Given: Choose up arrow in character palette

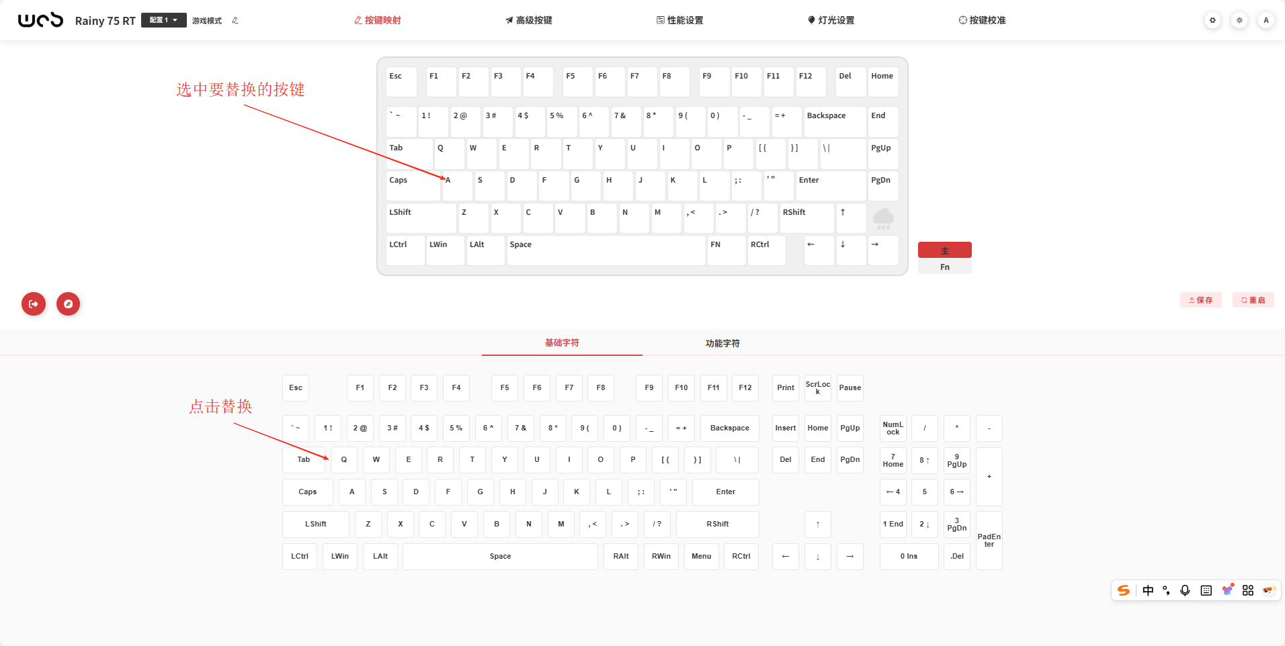Looking at the screenshot, I should (x=818, y=524).
